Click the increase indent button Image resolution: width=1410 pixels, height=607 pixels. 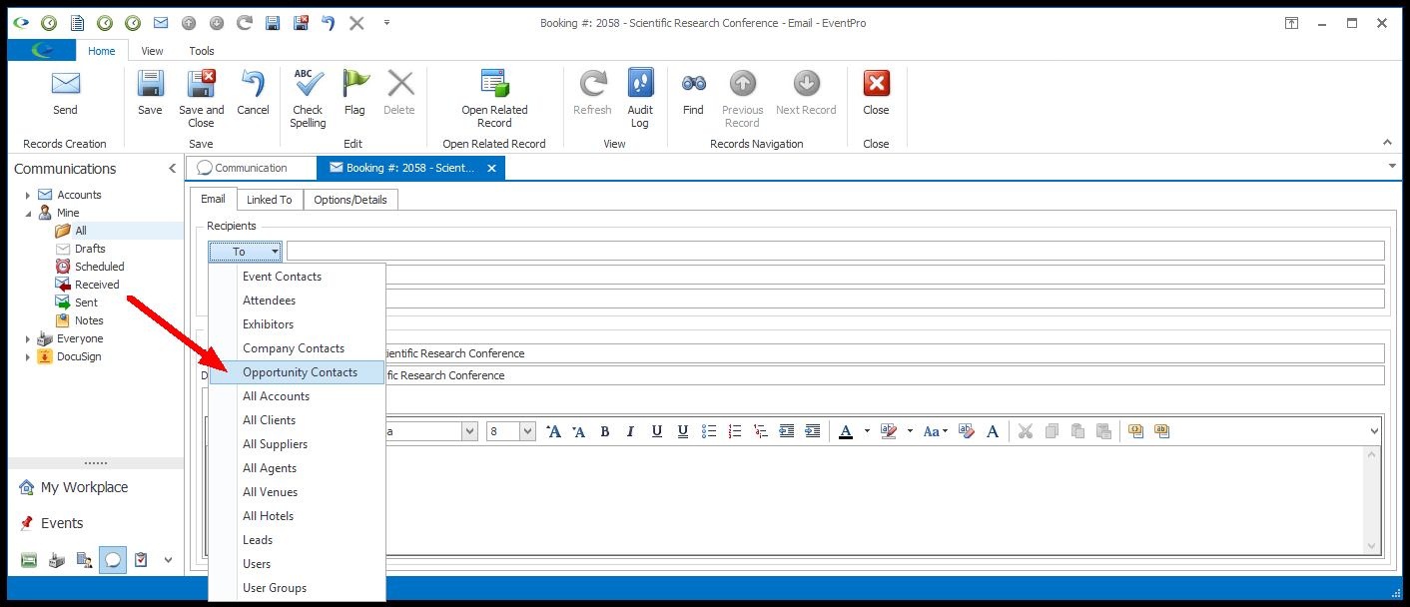(813, 431)
